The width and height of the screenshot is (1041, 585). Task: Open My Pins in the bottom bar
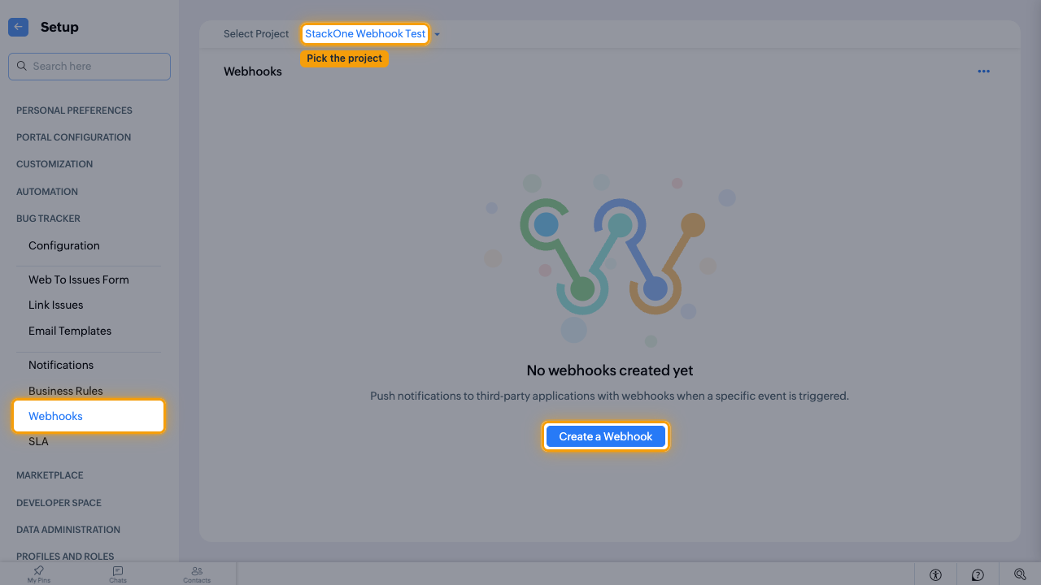39,574
